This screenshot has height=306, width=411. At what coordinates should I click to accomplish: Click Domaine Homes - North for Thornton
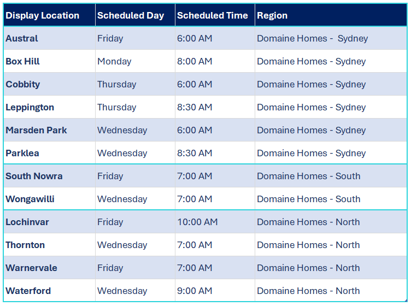click(x=308, y=245)
